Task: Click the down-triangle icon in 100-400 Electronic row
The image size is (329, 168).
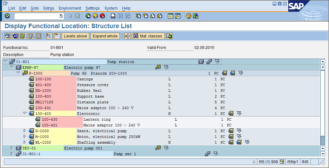Action: 239,114
